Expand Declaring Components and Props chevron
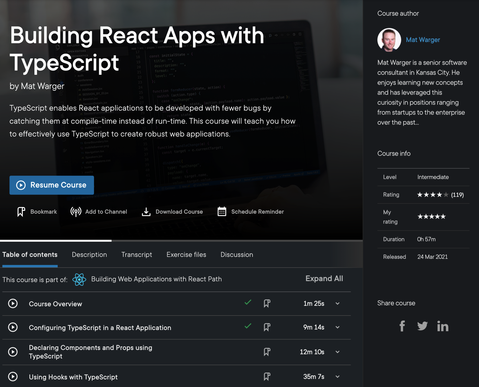479x387 pixels. pos(338,352)
